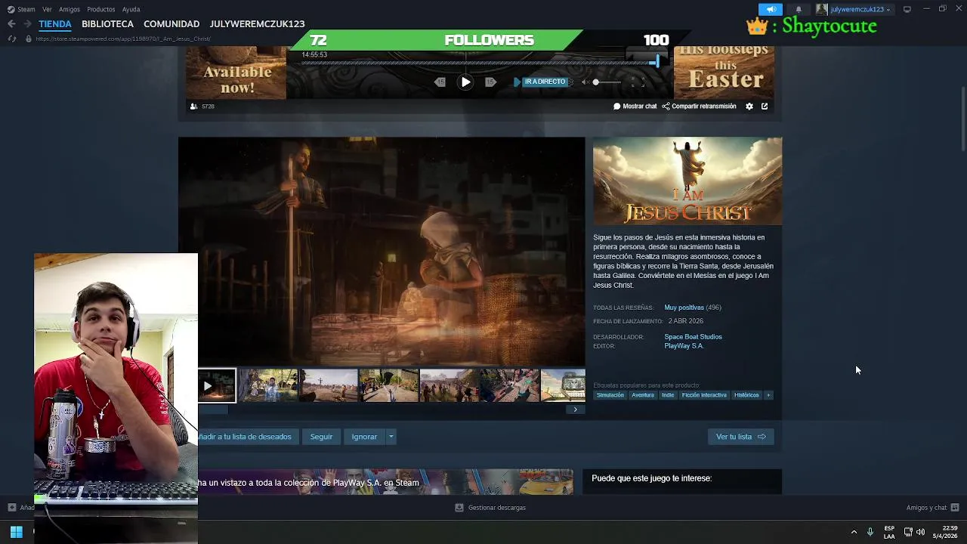967x544 pixels.
Task: Open BIBLIOTECA tab
Action: [107, 24]
